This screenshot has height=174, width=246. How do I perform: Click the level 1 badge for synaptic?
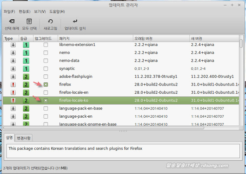pos(26,68)
